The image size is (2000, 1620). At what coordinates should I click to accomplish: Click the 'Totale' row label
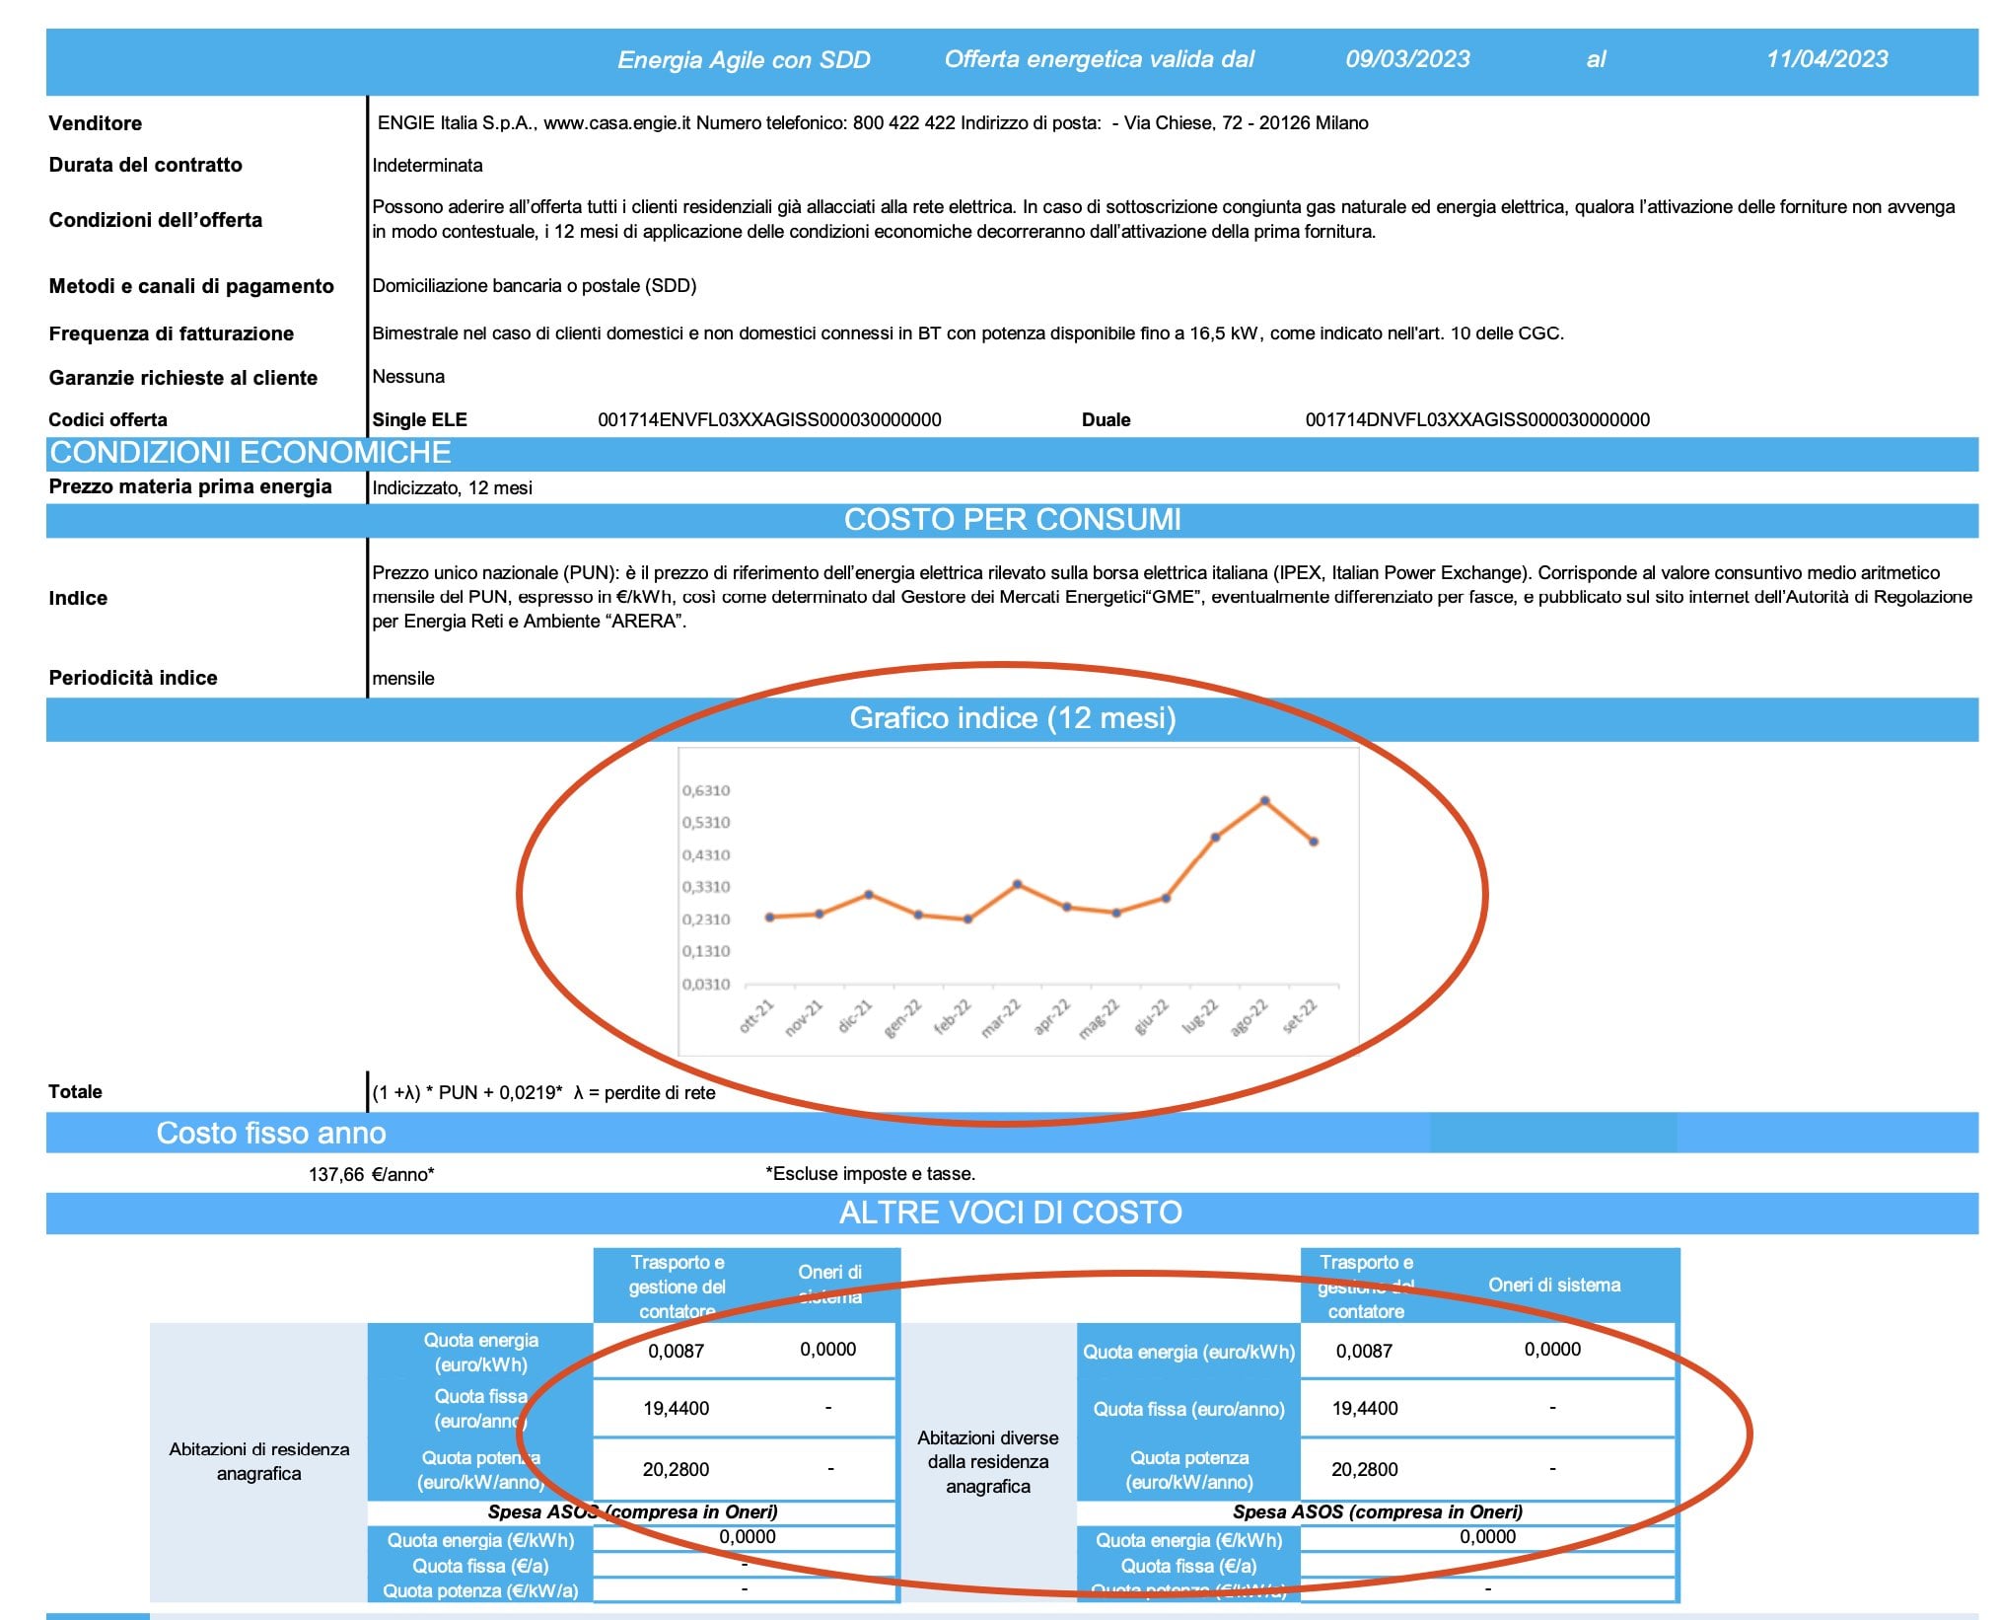[x=75, y=1092]
